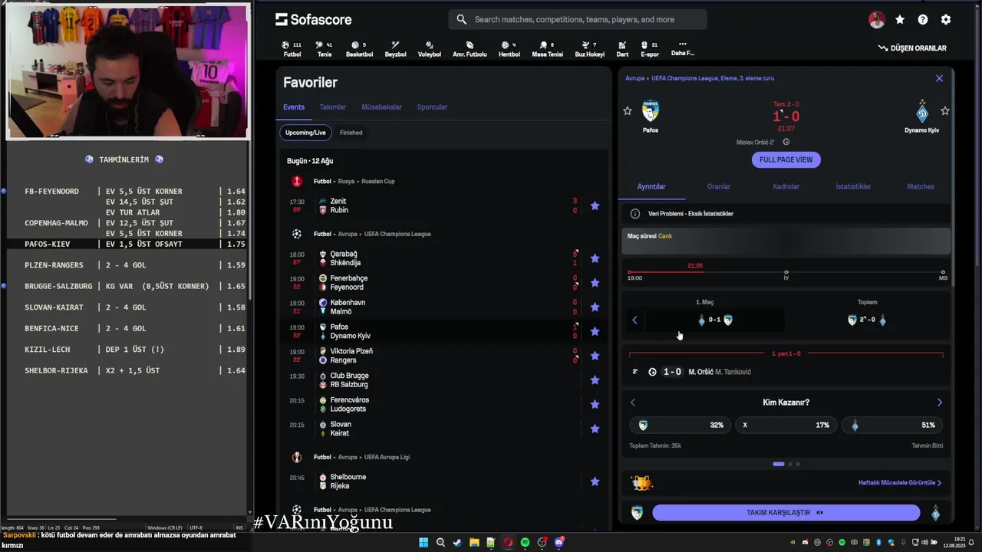
Task: Select Basketbol in sports bar
Action: 359,49
